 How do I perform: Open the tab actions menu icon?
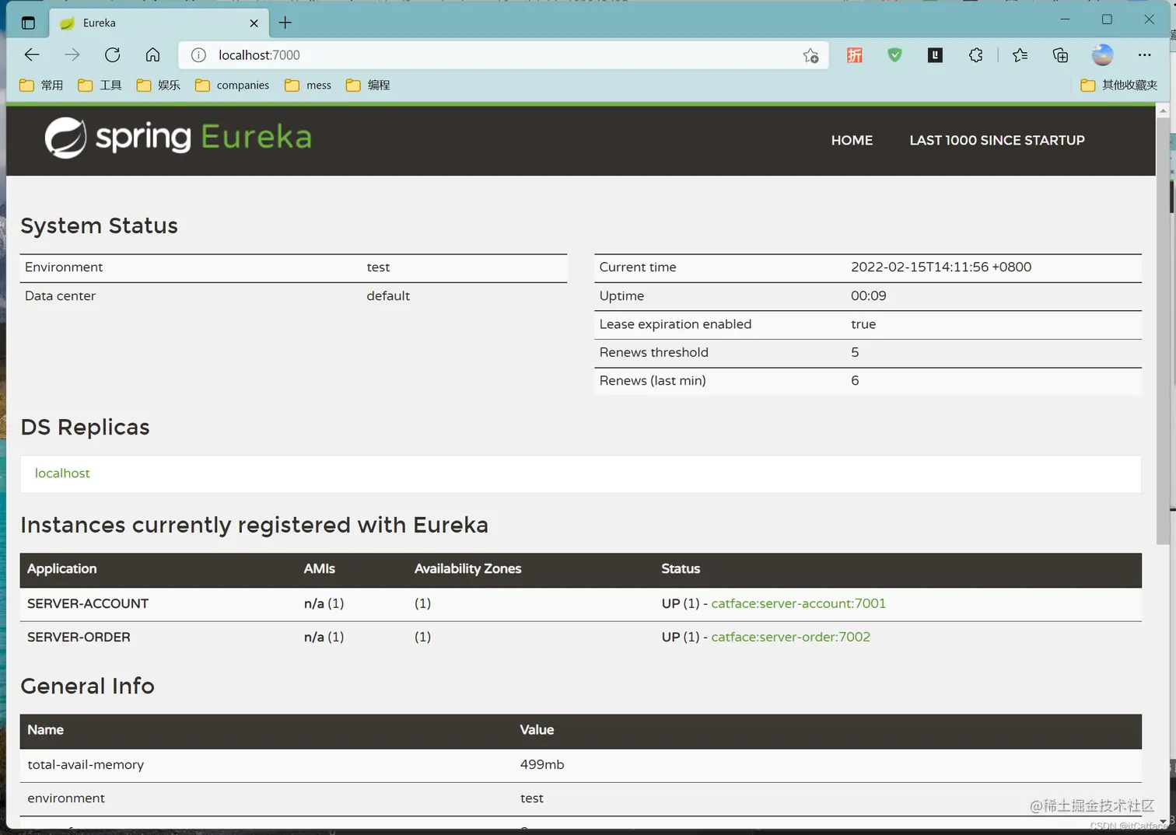(x=28, y=23)
